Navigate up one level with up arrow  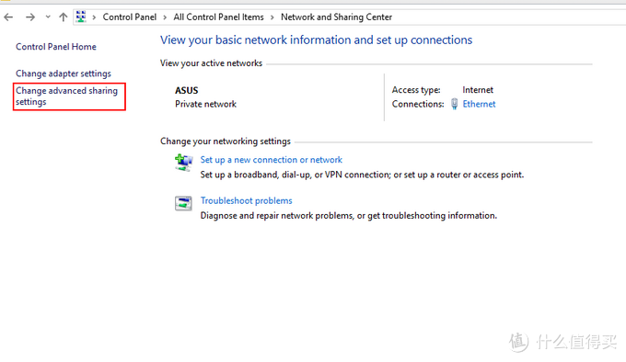click(x=64, y=17)
